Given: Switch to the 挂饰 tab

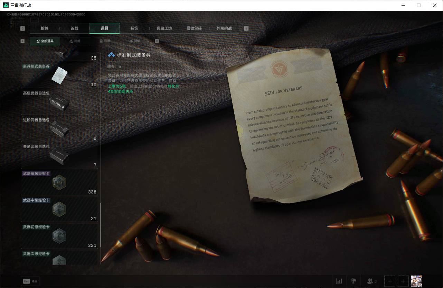Looking at the screenshot, I should click(134, 28).
